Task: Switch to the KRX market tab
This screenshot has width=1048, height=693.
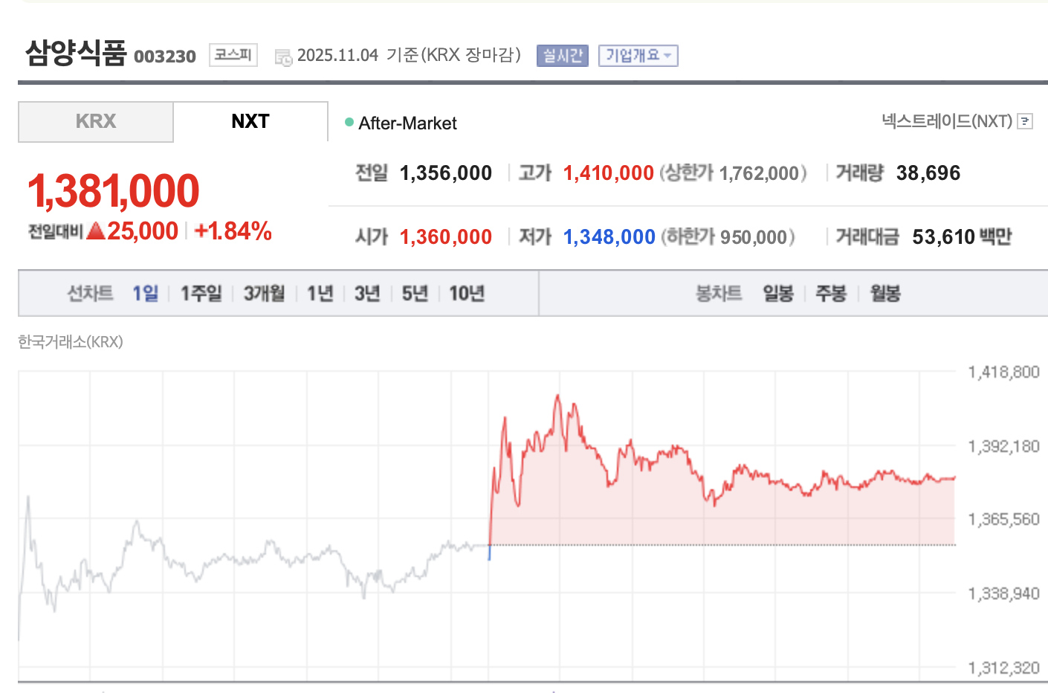Action: click(95, 121)
